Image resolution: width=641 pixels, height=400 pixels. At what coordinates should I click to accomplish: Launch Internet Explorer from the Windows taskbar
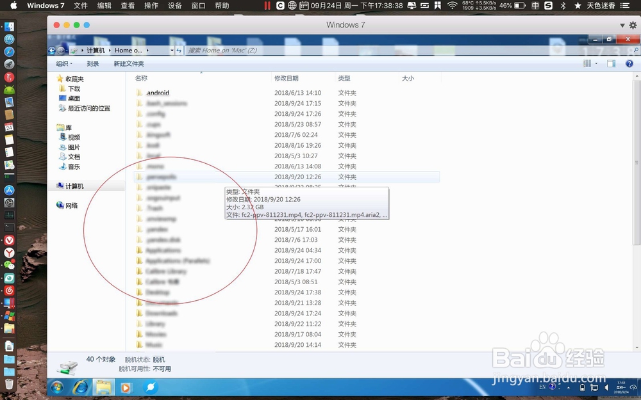click(x=79, y=387)
